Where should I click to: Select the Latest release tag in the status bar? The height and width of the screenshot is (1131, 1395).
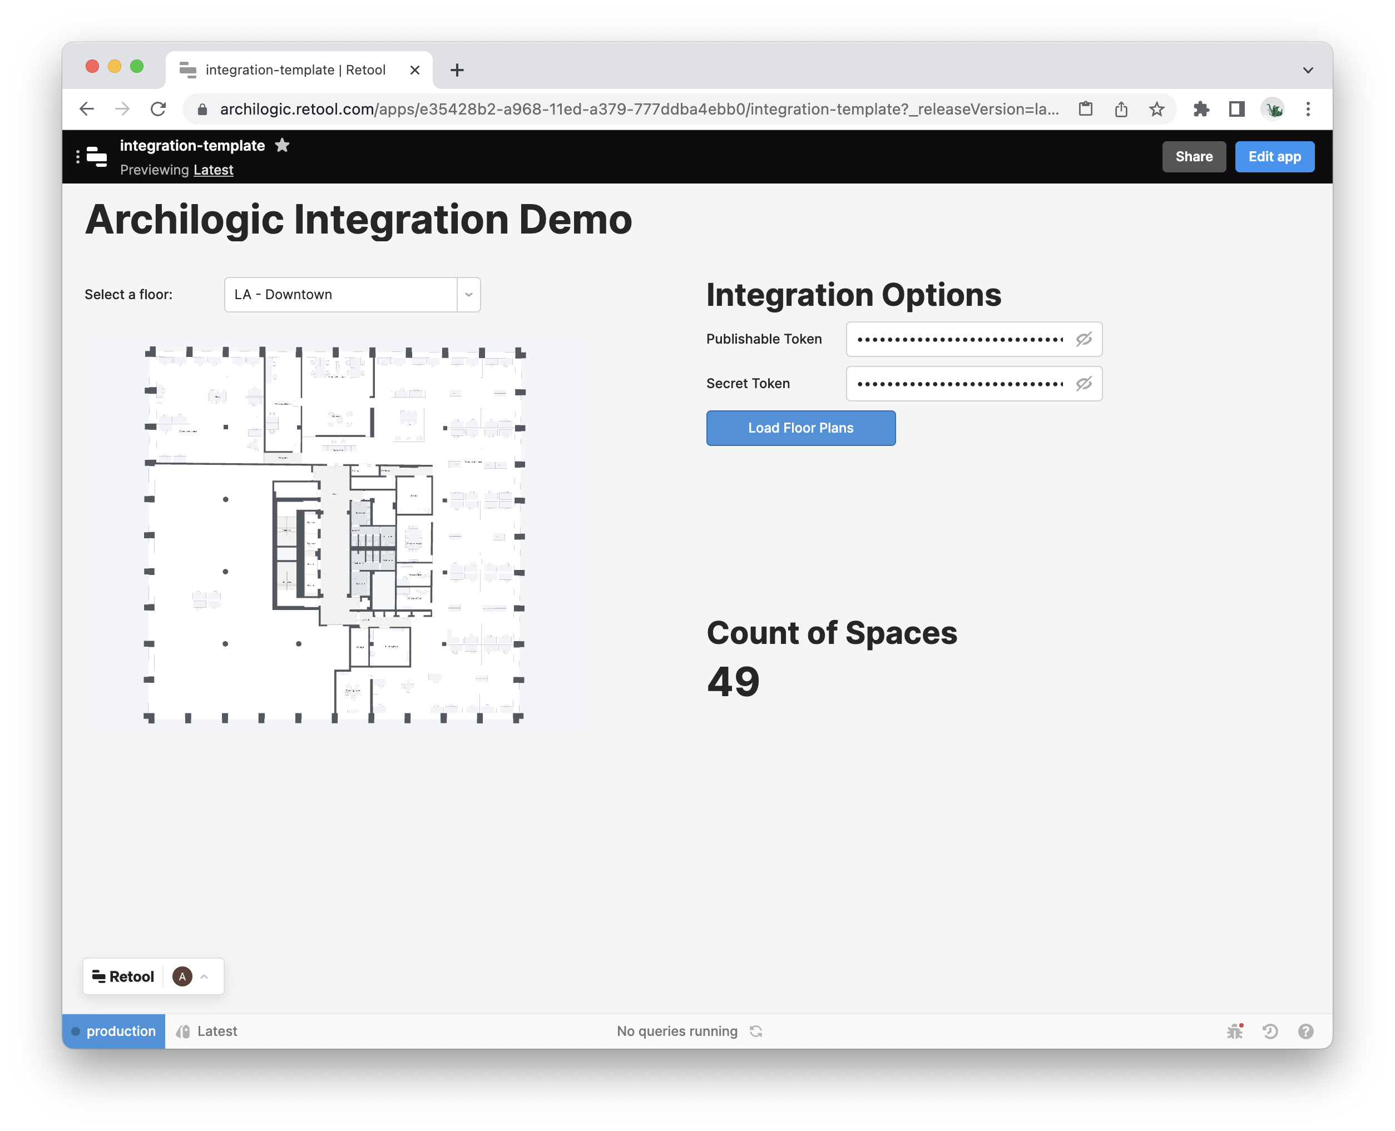[x=217, y=1031]
